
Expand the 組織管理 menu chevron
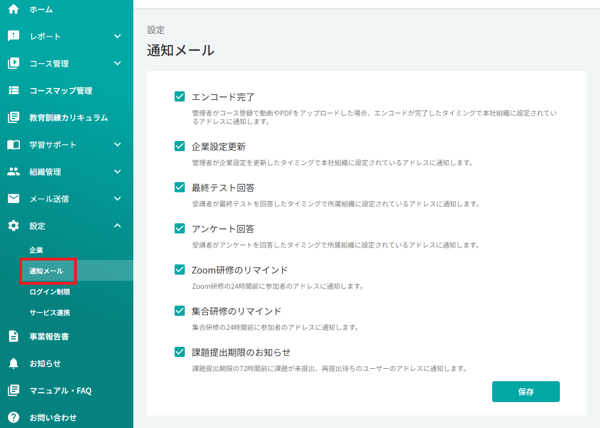[118, 172]
